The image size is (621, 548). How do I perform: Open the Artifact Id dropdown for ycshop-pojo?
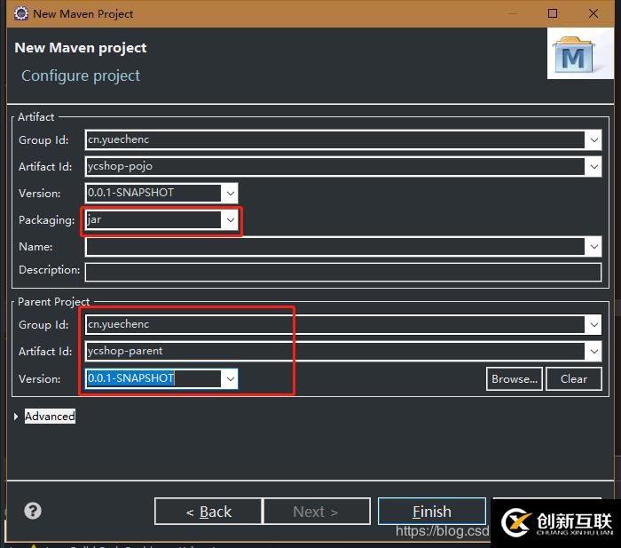[593, 167]
